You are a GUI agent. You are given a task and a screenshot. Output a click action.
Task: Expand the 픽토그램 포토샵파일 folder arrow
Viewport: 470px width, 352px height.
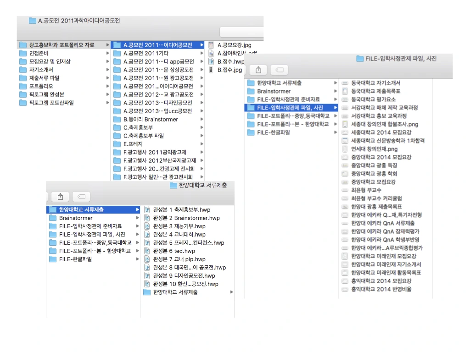[x=107, y=103]
